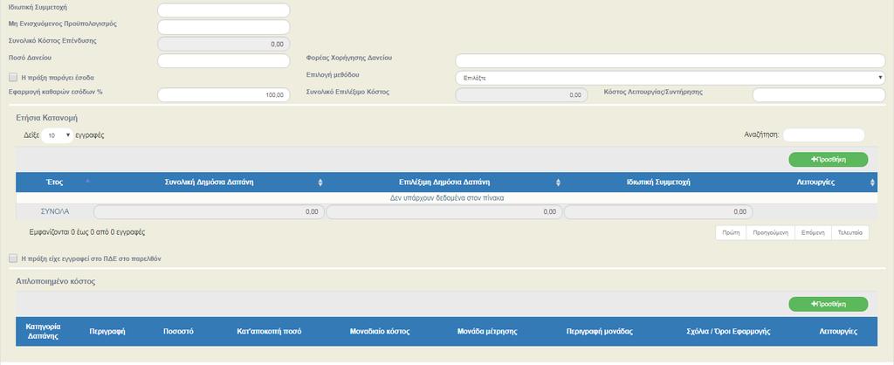Sort by Συνολική Δημόσια Δαπάνη column
This screenshot has height=365, width=894.
pyautogui.click(x=210, y=182)
